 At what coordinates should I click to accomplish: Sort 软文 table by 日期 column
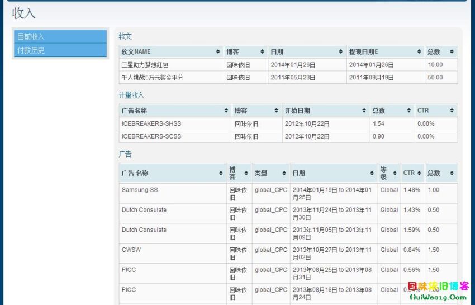click(x=306, y=51)
